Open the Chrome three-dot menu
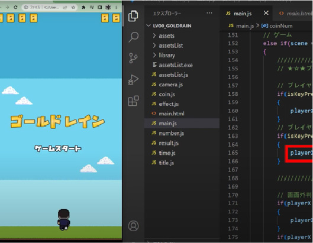Viewport: 313px width, 243px height. 117,7
